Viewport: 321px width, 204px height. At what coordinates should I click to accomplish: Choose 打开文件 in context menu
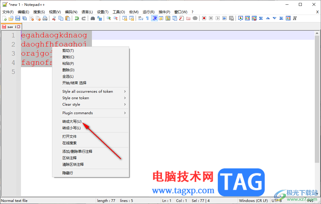click(91, 137)
